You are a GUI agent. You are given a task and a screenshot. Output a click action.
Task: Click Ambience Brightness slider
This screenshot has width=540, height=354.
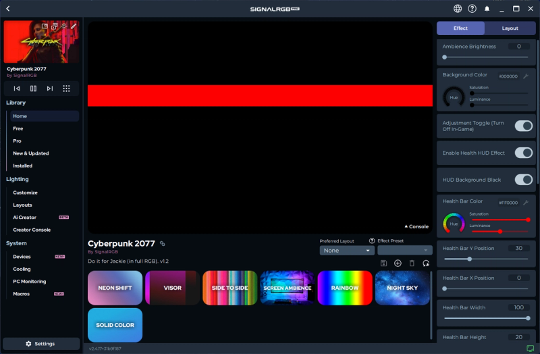coord(486,57)
